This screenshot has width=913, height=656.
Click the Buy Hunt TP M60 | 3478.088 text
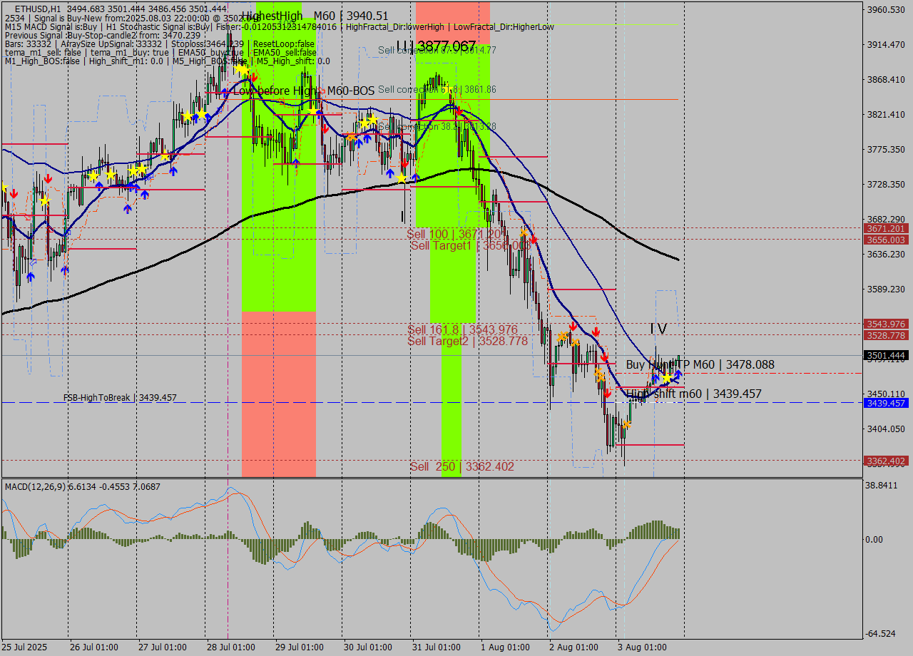pos(699,364)
